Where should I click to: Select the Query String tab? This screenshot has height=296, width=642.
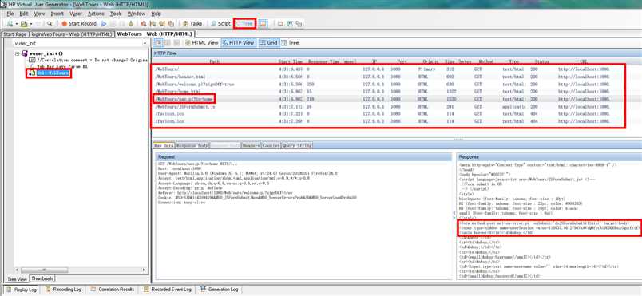click(297, 145)
